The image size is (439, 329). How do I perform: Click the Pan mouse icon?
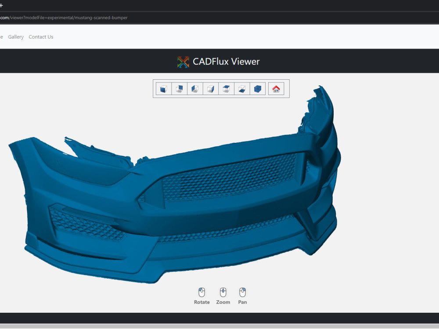(x=242, y=292)
